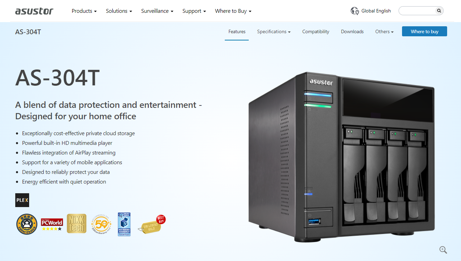Click the PLEX badge

pos(22,200)
